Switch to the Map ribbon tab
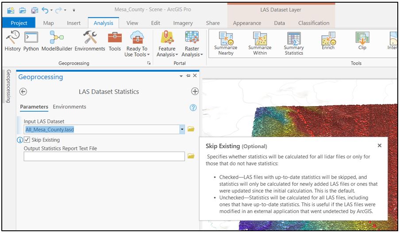This screenshot has height=233, width=400. pyautogui.click(x=49, y=23)
